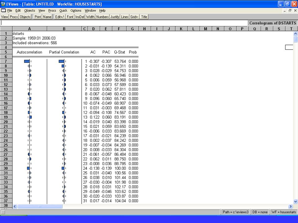Click the Lines toolbar button
298x223 pixels.
125,17
